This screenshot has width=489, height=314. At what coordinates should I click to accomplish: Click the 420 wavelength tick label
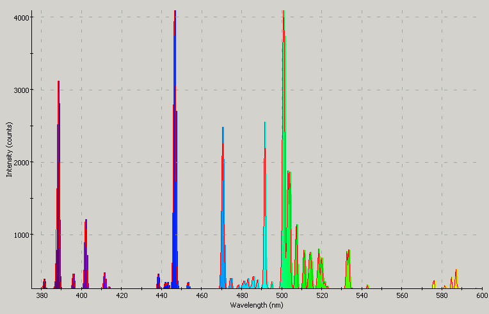click(x=122, y=295)
